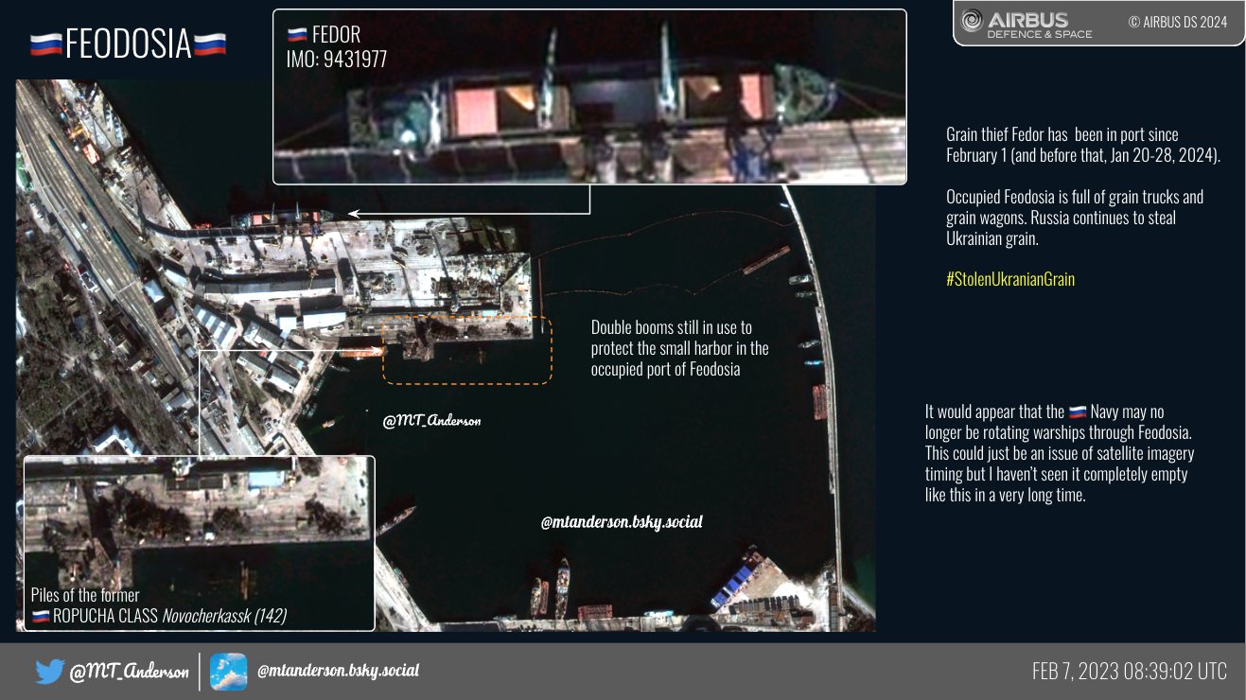Click inside the orange dashed boom outline
1246x700 pixels.
click(x=466, y=350)
